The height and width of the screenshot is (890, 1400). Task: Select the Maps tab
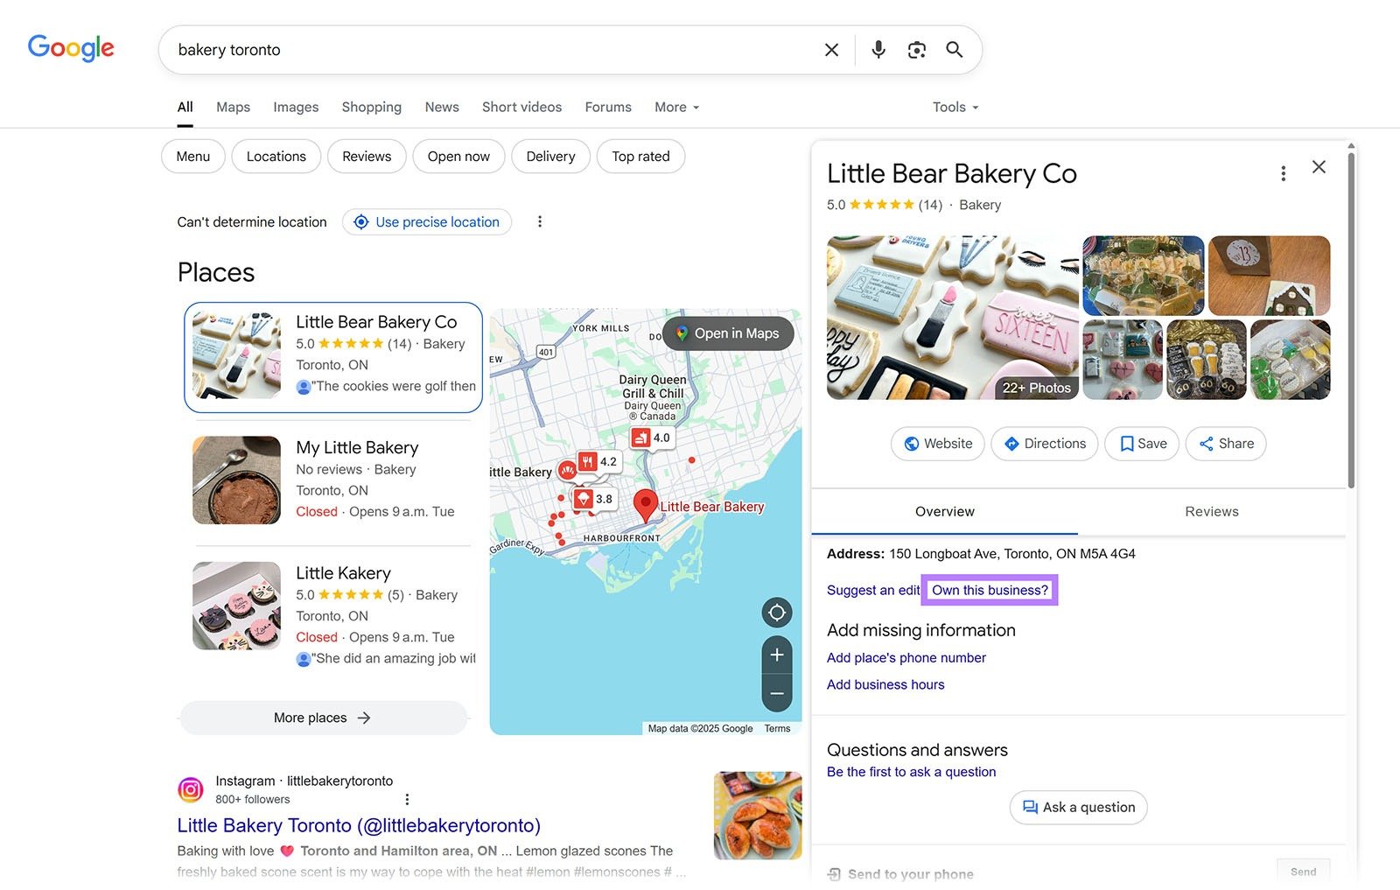click(x=232, y=107)
